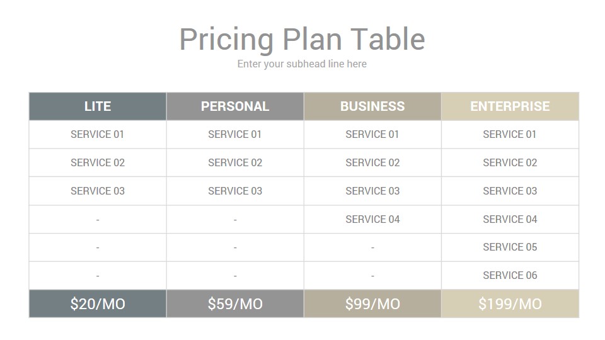The image size is (605, 340).
Task: Click SERVICE 01 under the Enterprise plan
Action: 510,135
